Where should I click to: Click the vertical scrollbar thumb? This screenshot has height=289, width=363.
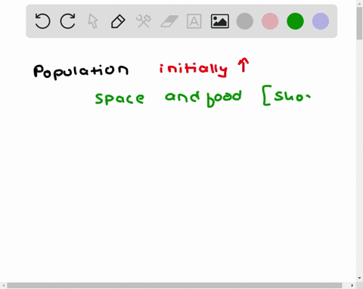pyautogui.click(x=359, y=23)
